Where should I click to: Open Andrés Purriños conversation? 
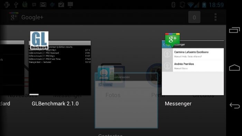click(x=193, y=66)
